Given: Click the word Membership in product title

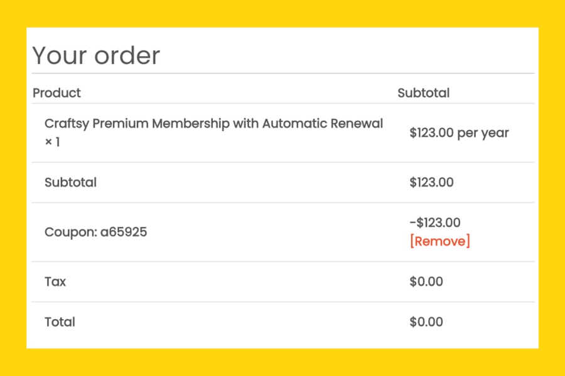Looking at the screenshot, I should pos(191,124).
